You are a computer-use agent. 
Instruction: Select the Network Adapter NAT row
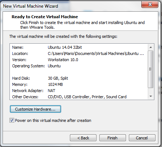(x=79, y=91)
